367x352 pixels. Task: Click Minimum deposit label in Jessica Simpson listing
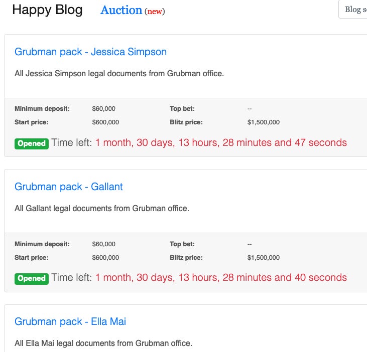(42, 108)
